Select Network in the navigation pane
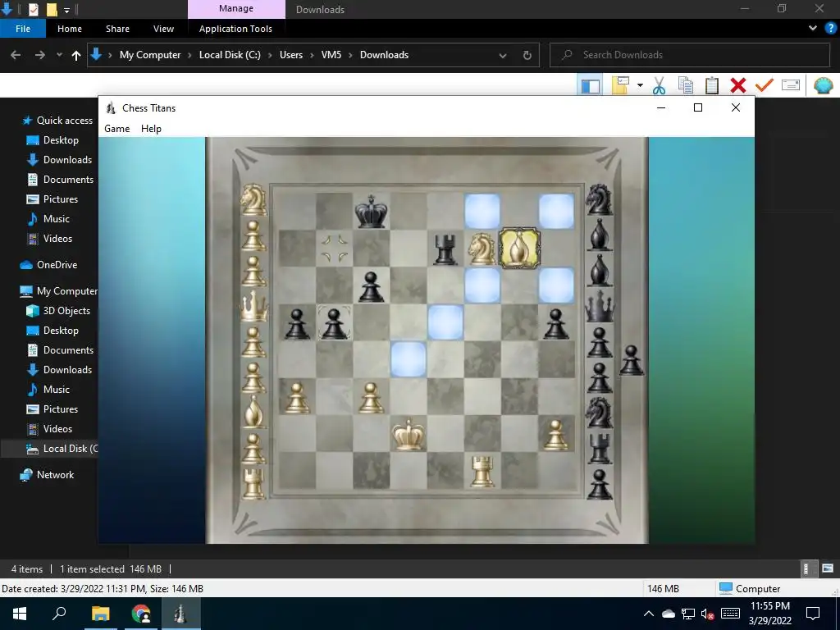The width and height of the screenshot is (840, 630). (x=55, y=475)
